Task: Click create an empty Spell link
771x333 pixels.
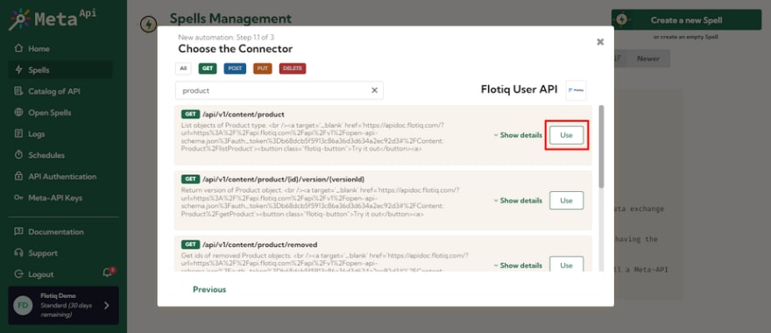Action: click(x=686, y=38)
